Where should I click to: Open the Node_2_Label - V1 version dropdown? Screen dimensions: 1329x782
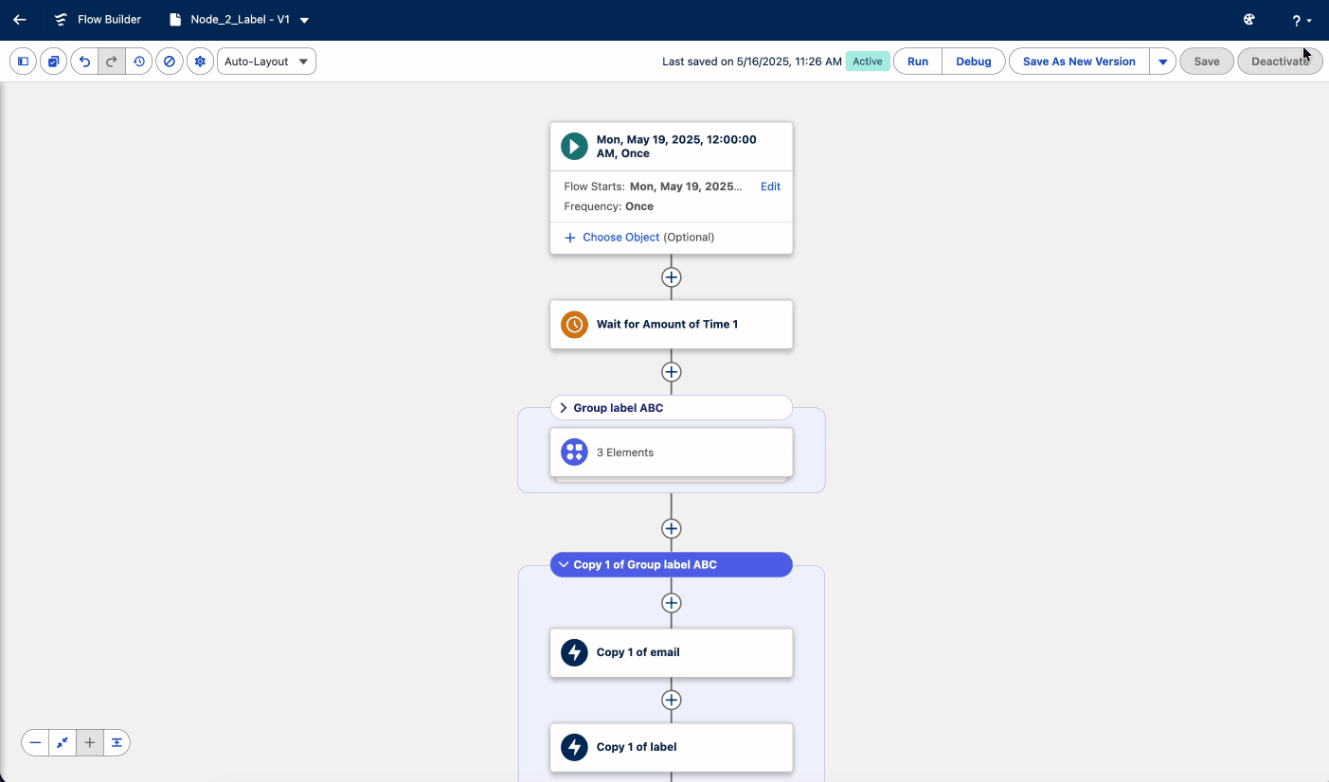[304, 20]
